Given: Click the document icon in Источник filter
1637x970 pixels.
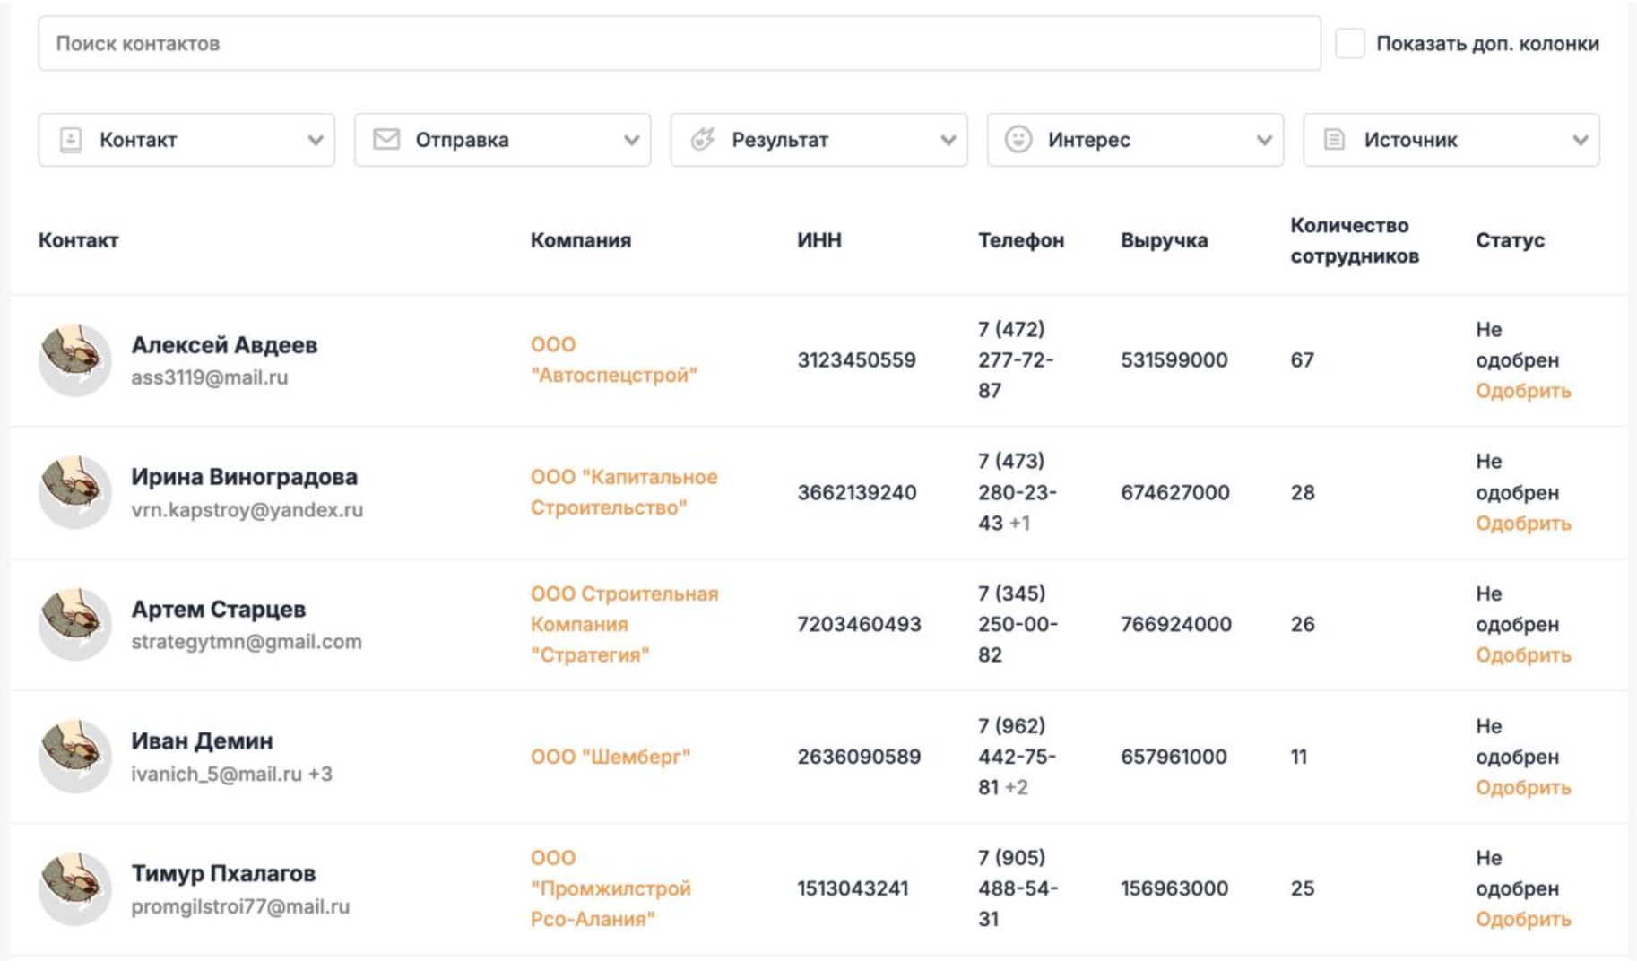Looking at the screenshot, I should (1335, 140).
